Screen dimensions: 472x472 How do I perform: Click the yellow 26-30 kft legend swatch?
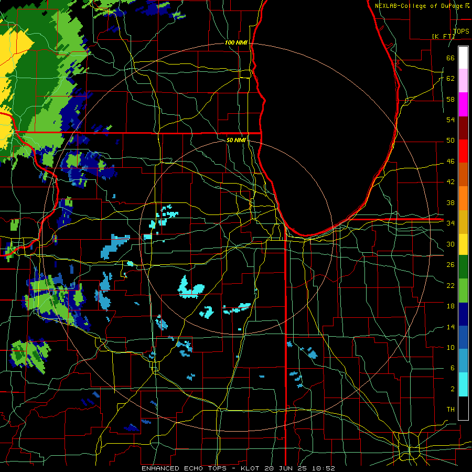[463, 244]
